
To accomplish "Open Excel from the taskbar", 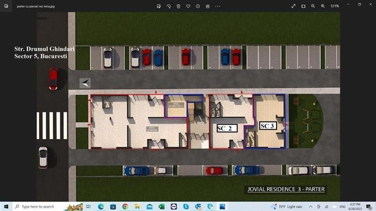I will (162, 206).
